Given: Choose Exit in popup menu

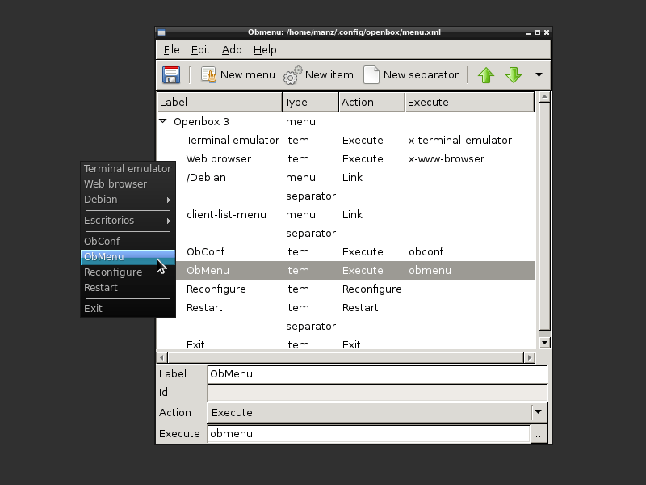Looking at the screenshot, I should [128, 309].
